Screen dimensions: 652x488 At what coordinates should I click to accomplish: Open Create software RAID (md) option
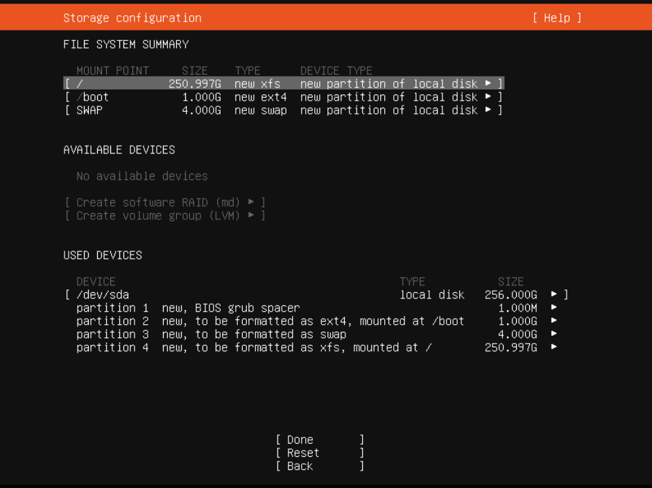(165, 203)
